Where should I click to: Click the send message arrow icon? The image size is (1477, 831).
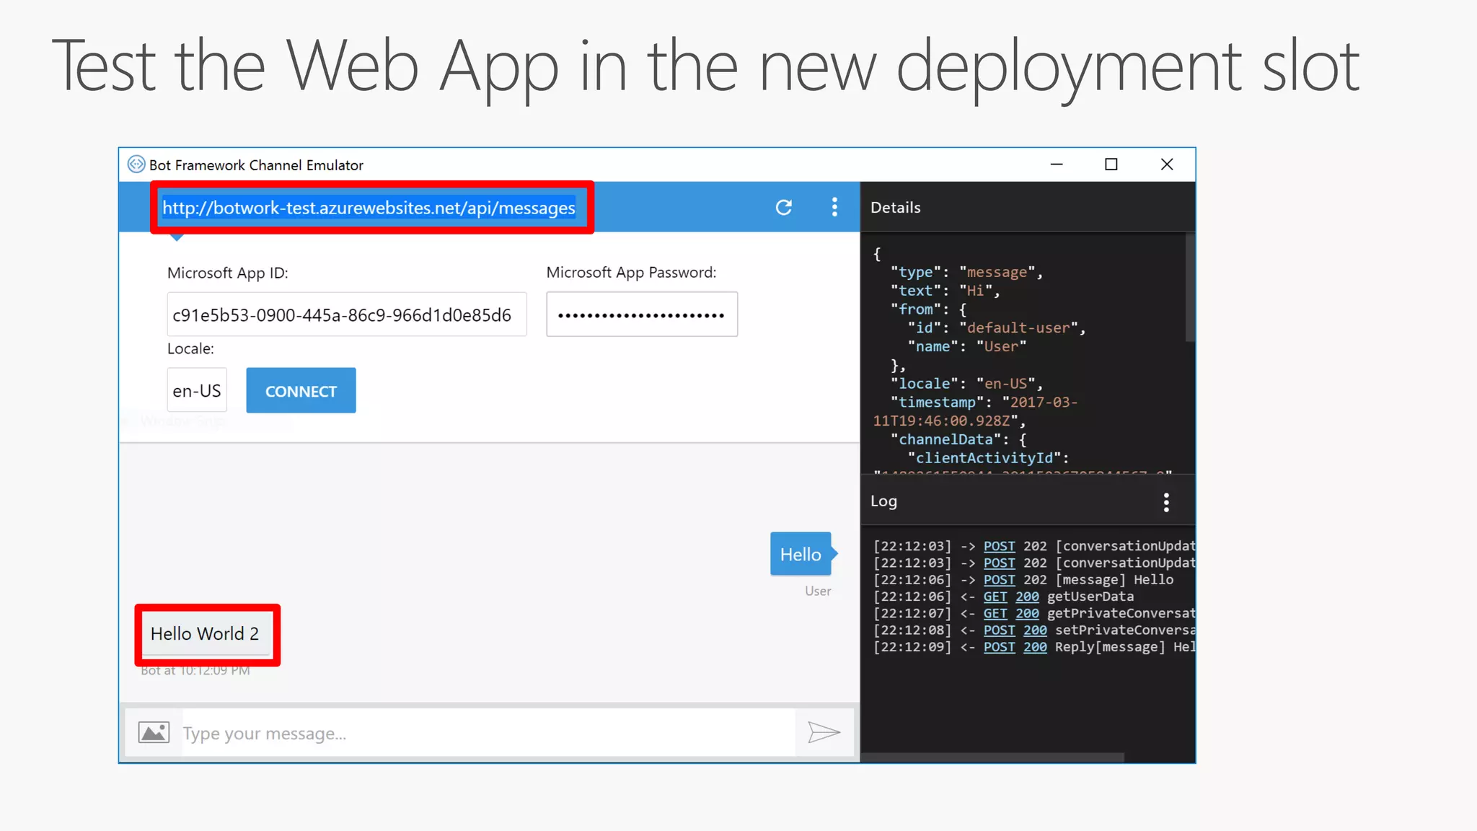click(x=824, y=733)
